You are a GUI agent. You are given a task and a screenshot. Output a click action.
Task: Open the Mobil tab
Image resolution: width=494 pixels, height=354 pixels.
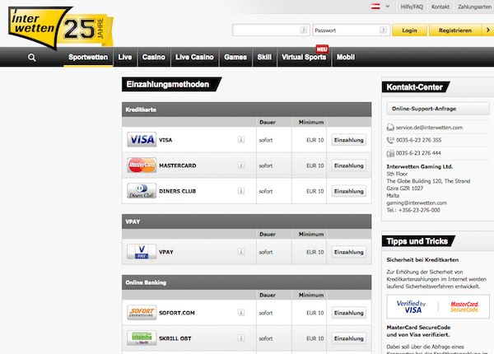click(x=346, y=57)
